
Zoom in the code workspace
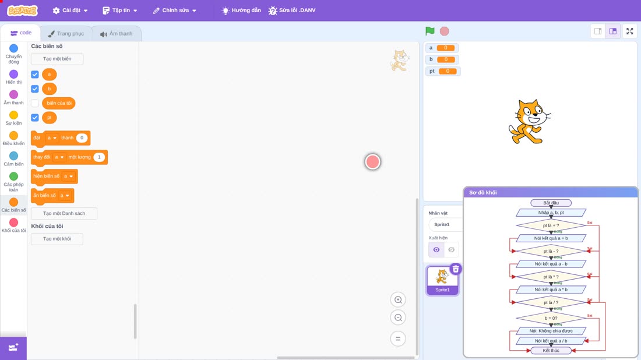398,299
